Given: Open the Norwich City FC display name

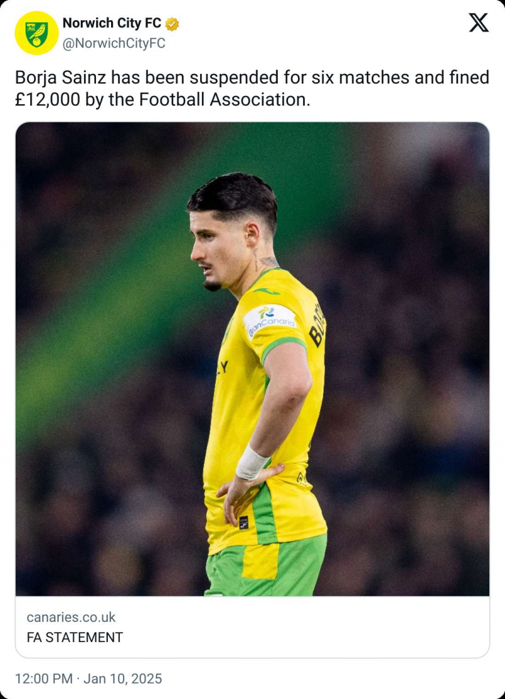Looking at the screenshot, I should (112, 23).
